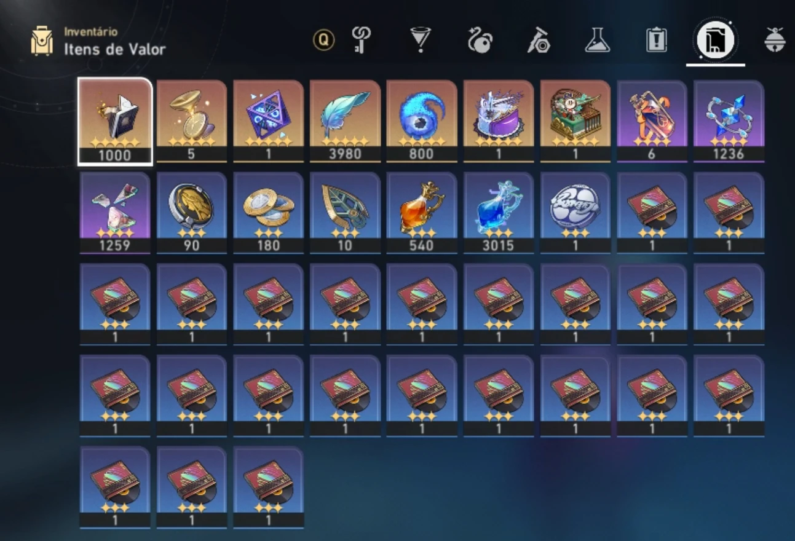Select the blue eye swirl item 800
795x541 pixels.
point(422,121)
